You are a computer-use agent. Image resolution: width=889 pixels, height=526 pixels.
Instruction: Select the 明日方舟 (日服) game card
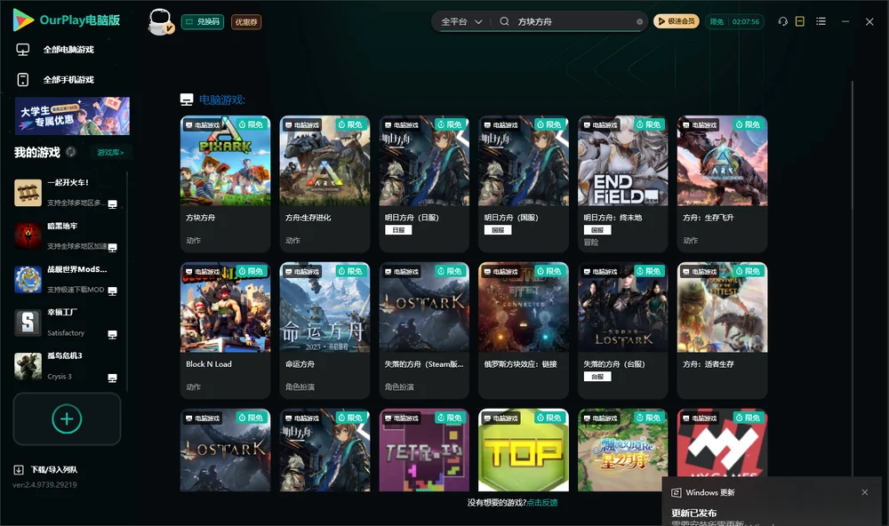tap(424, 184)
